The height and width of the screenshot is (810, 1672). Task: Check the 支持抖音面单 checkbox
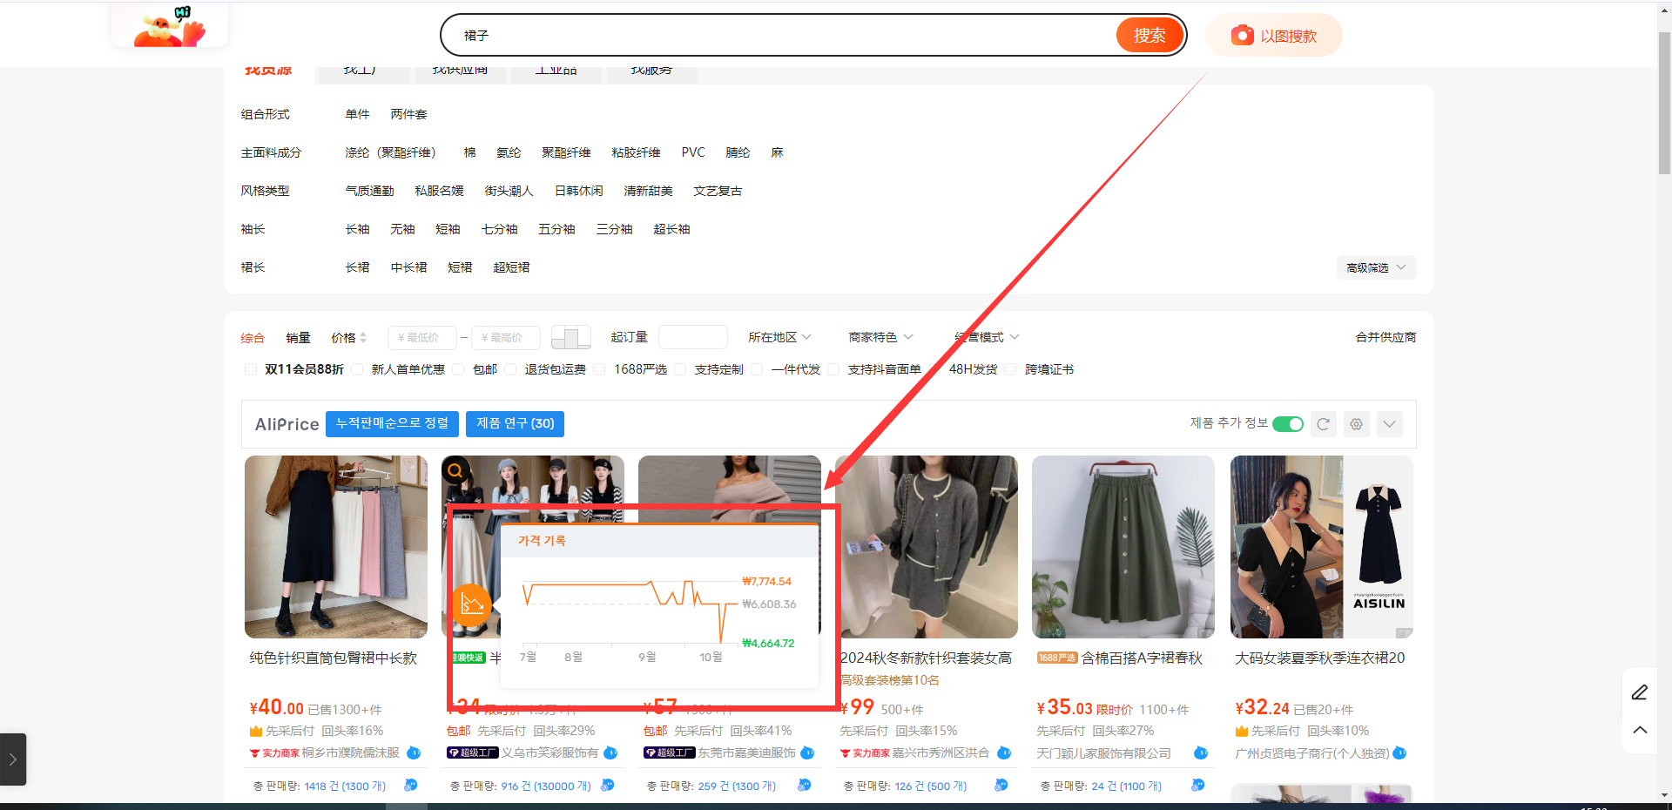833,369
